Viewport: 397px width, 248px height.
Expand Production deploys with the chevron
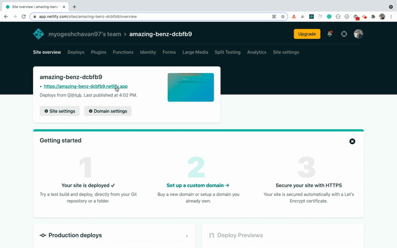pyautogui.click(x=187, y=236)
